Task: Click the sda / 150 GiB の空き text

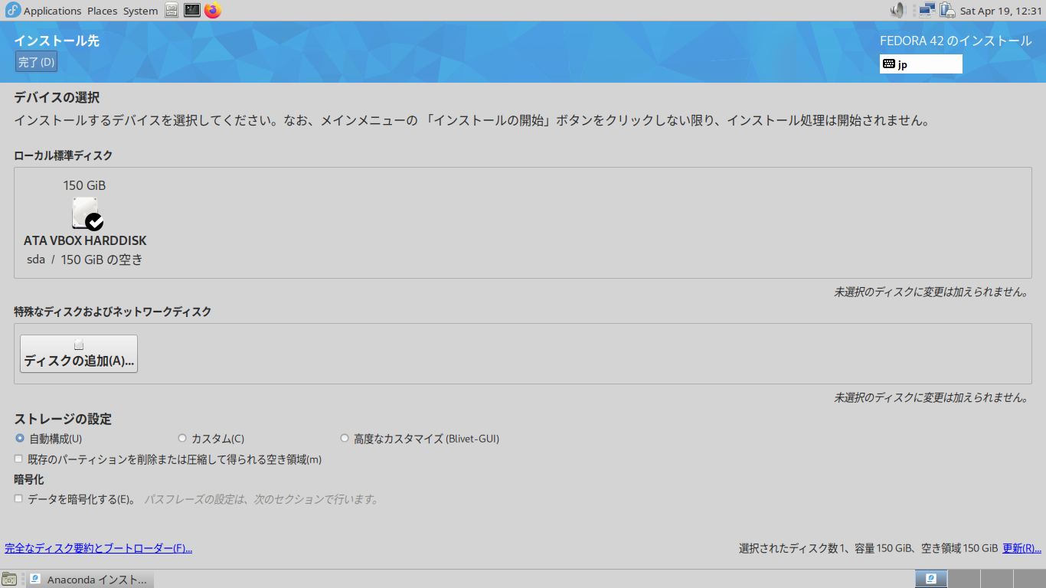Action: click(x=85, y=260)
